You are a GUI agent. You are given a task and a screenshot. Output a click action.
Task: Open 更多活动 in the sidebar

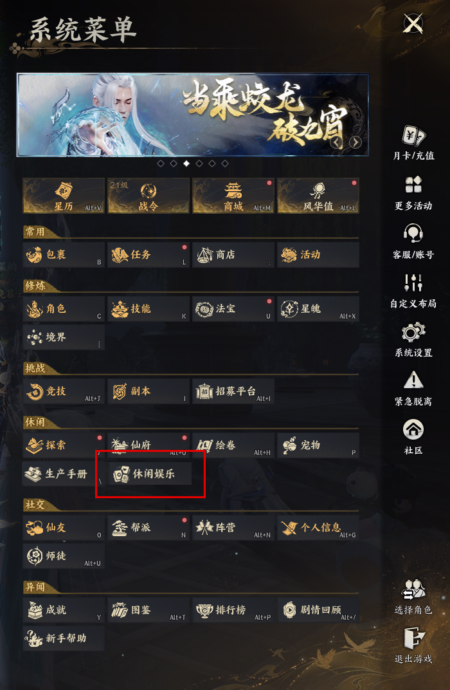(413, 185)
